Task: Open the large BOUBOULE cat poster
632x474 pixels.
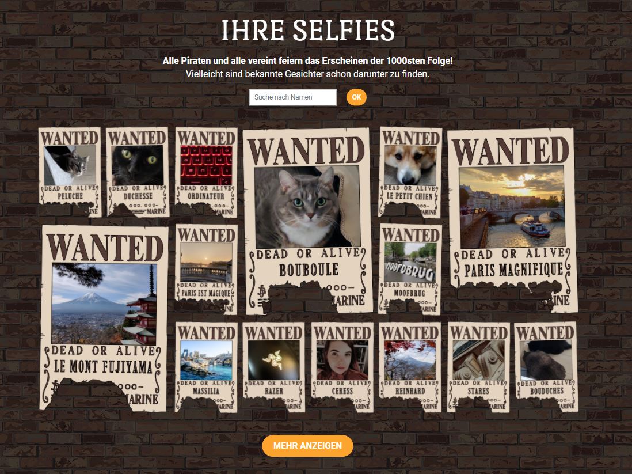Action: coord(307,221)
